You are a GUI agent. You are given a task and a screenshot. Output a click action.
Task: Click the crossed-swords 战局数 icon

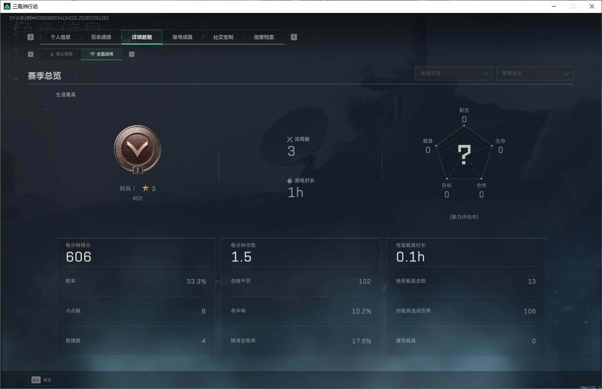[290, 139]
